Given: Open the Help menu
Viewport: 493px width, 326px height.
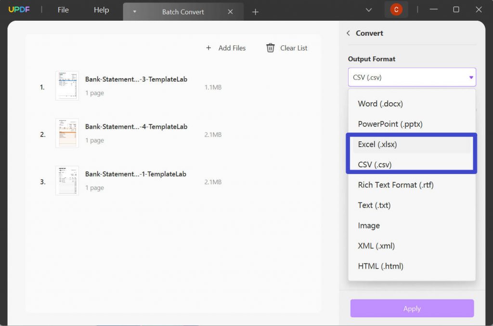Looking at the screenshot, I should click(101, 10).
